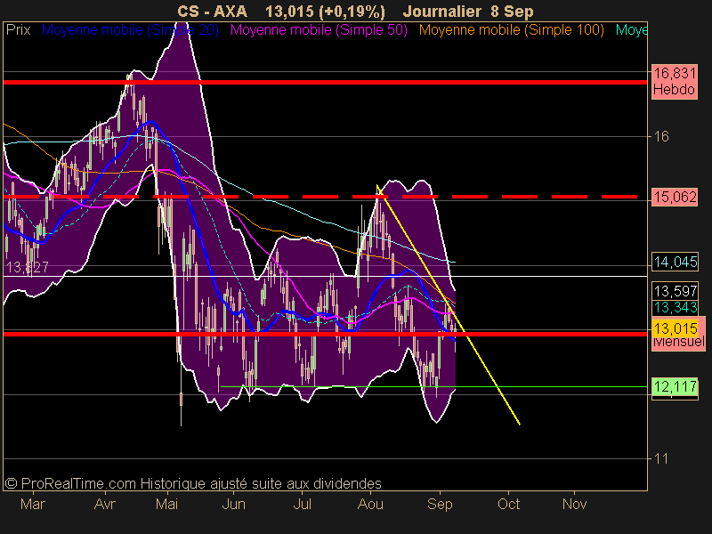712x534 pixels.
Task: Select the yellow "13,015" current price label
Action: tap(676, 328)
